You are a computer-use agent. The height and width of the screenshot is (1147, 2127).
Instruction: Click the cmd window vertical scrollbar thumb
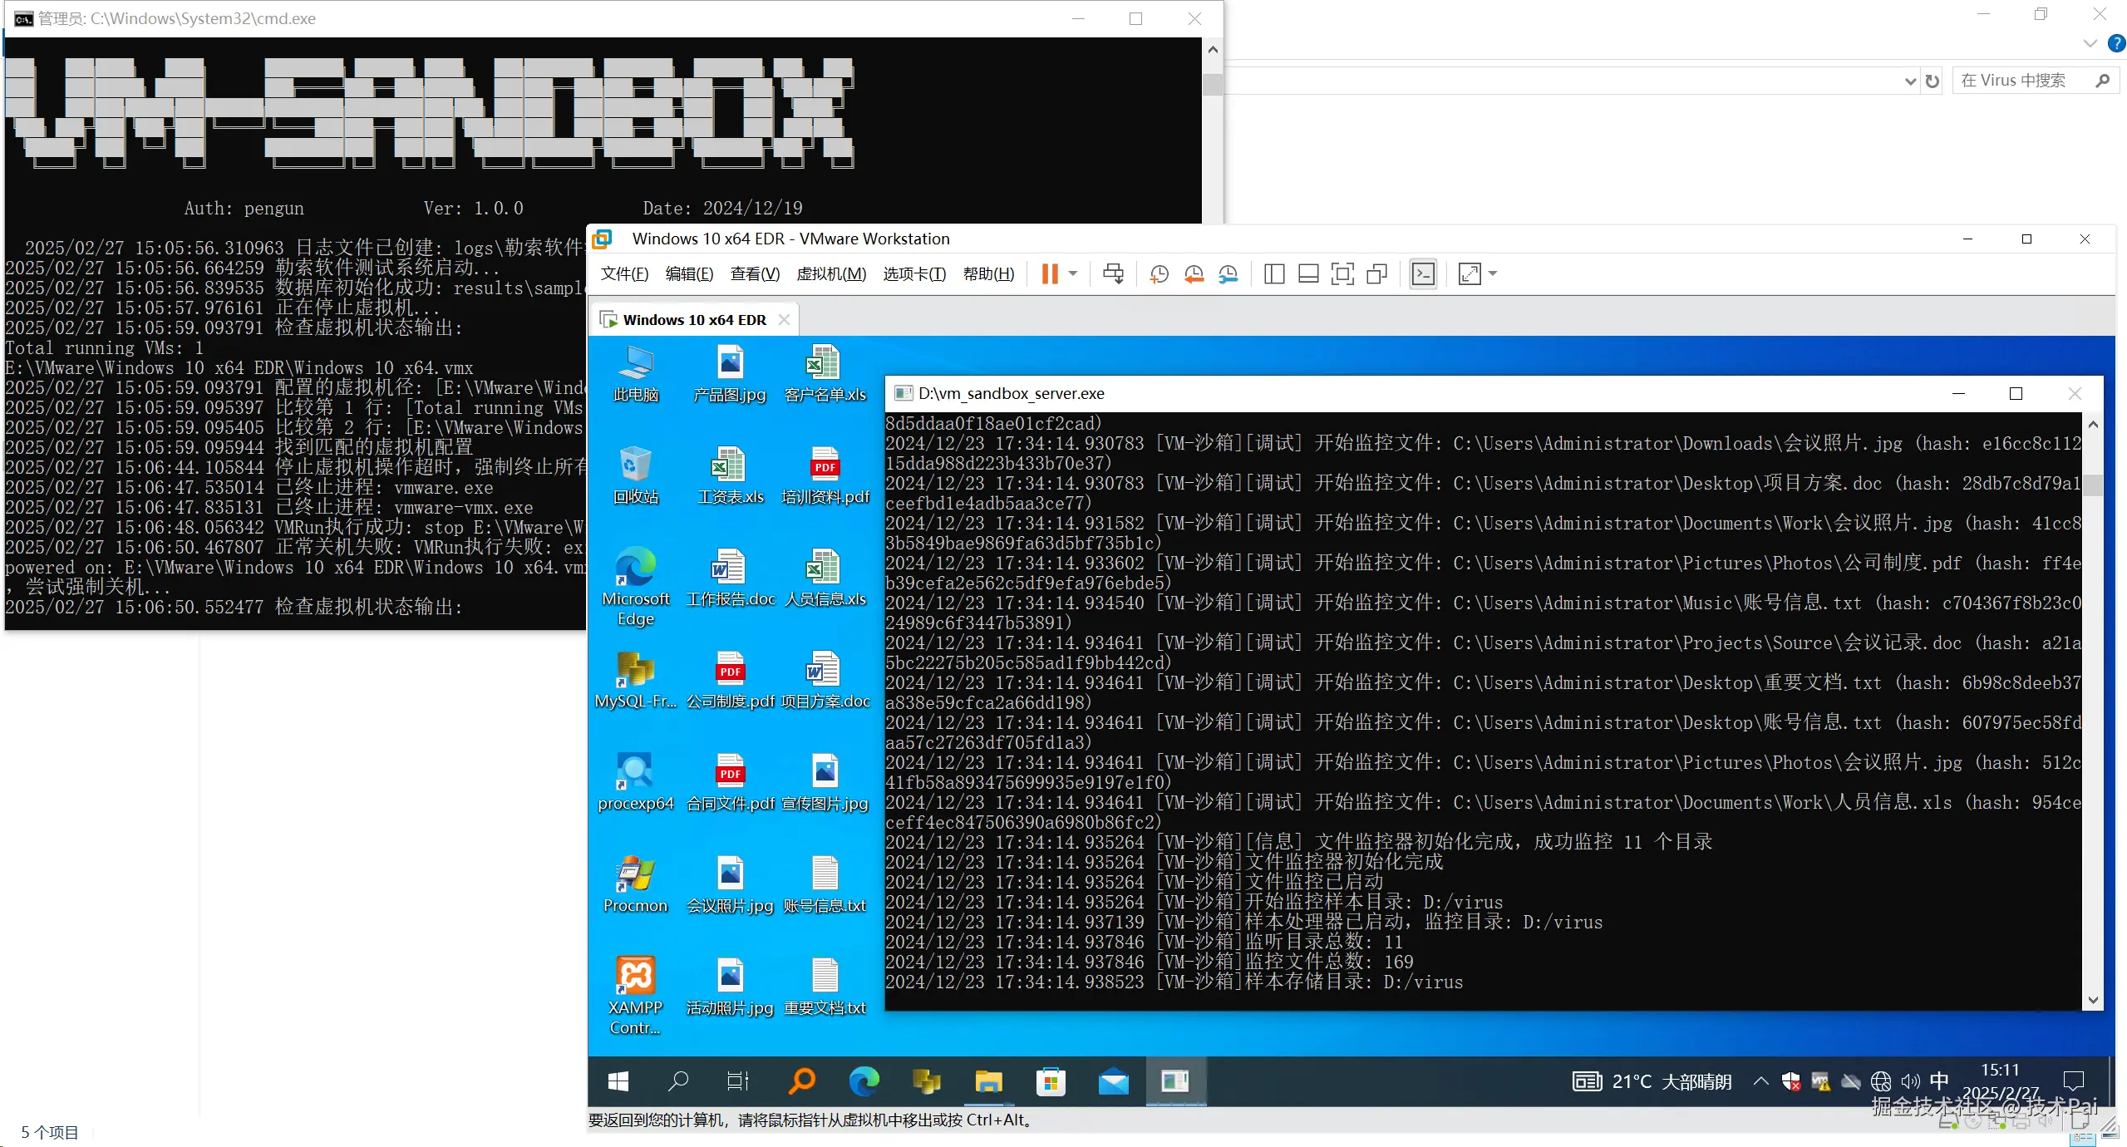[1212, 84]
